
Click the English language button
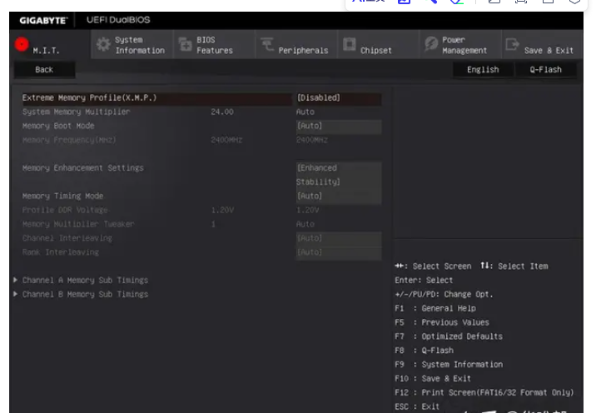point(483,70)
